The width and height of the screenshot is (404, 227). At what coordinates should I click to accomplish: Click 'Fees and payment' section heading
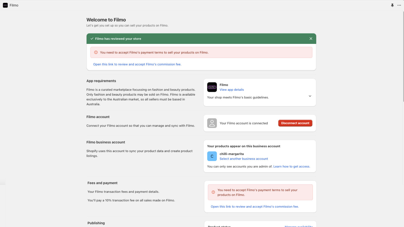tap(103, 183)
